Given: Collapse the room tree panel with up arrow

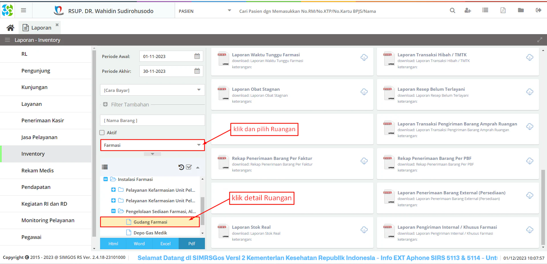Looking at the screenshot, I should pos(198,167).
